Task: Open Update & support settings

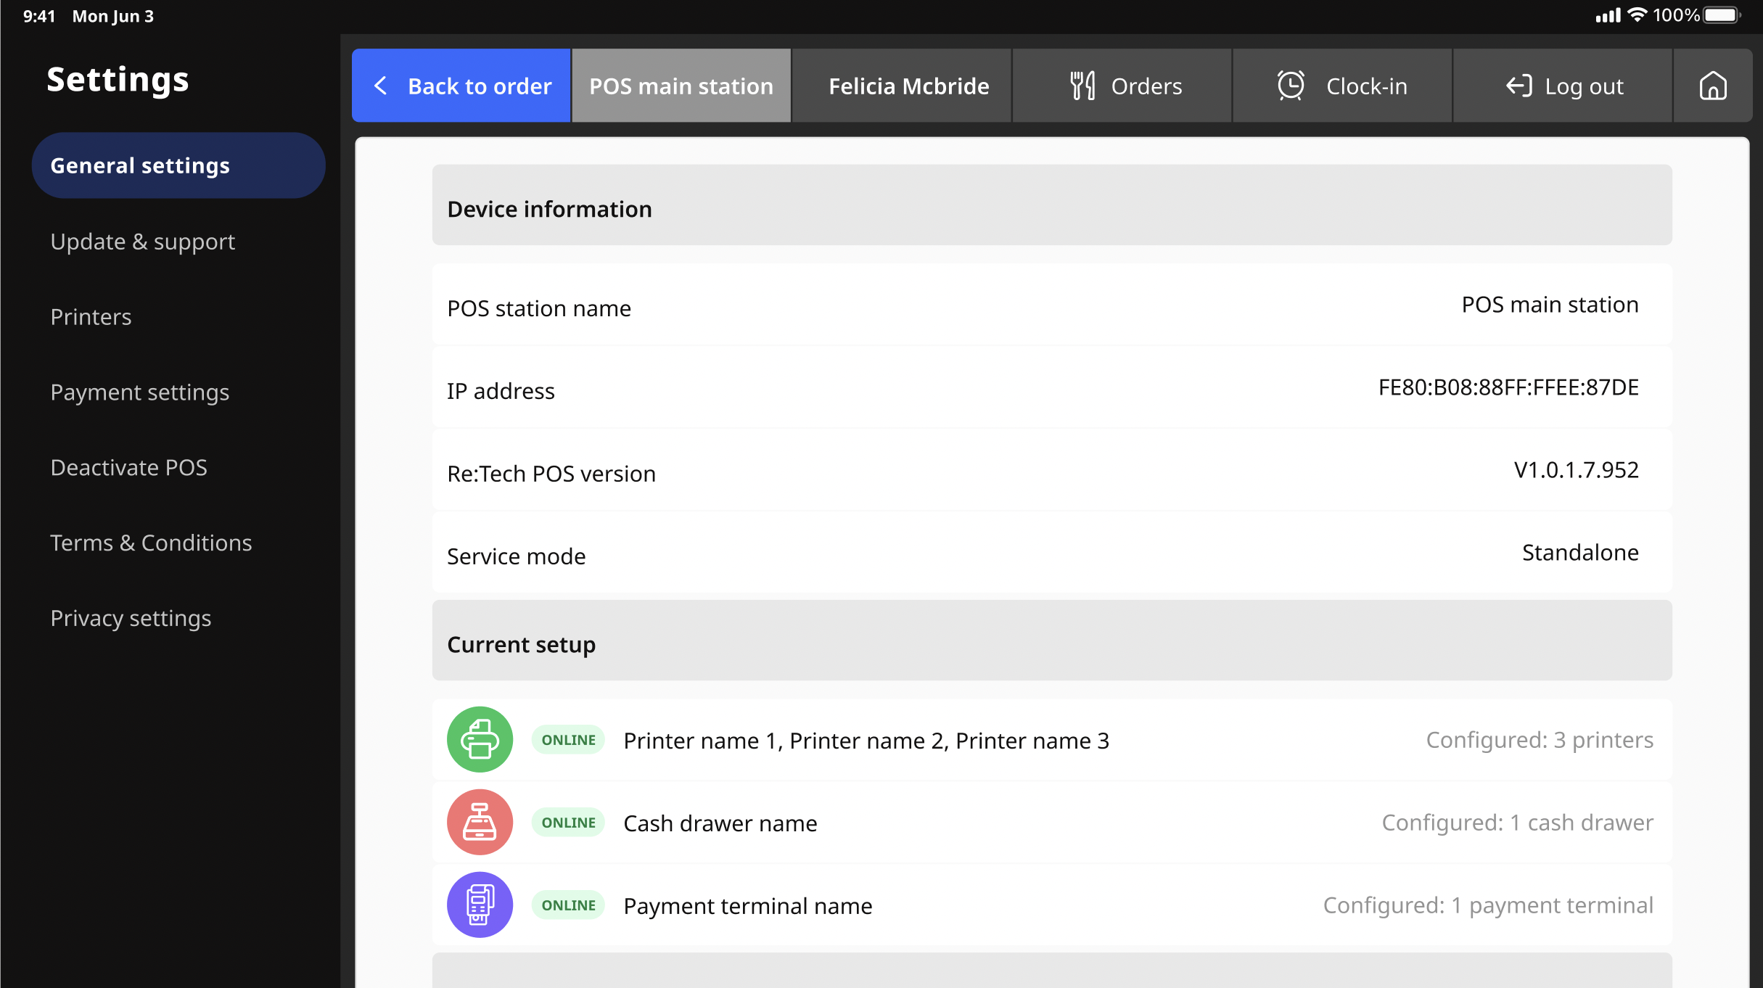Action: tap(143, 242)
